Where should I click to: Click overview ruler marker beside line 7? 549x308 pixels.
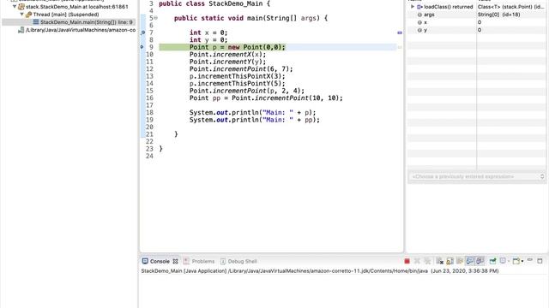click(x=400, y=33)
